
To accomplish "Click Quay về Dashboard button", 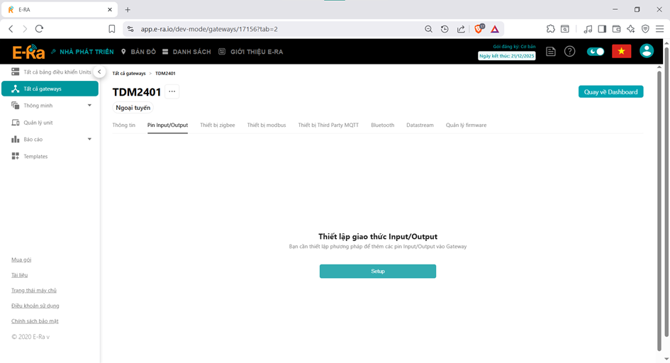I will 610,91.
